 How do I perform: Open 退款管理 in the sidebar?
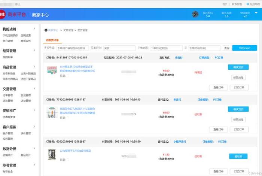(8, 101)
